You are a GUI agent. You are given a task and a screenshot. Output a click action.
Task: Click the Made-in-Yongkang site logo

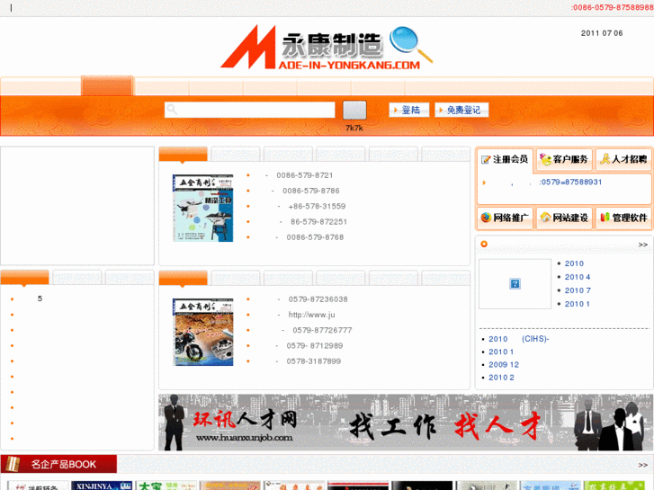(x=327, y=47)
